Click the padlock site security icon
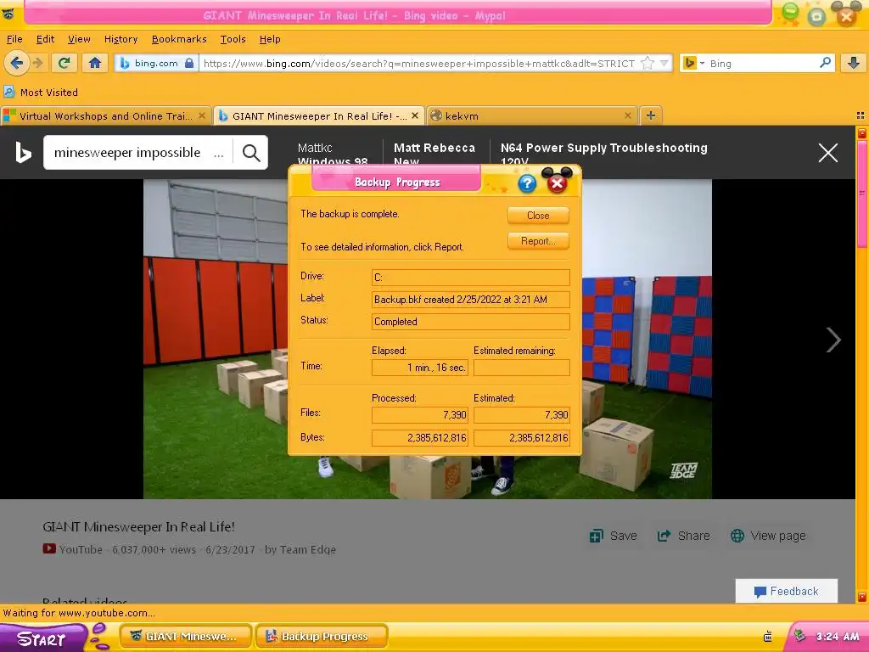 tap(189, 63)
